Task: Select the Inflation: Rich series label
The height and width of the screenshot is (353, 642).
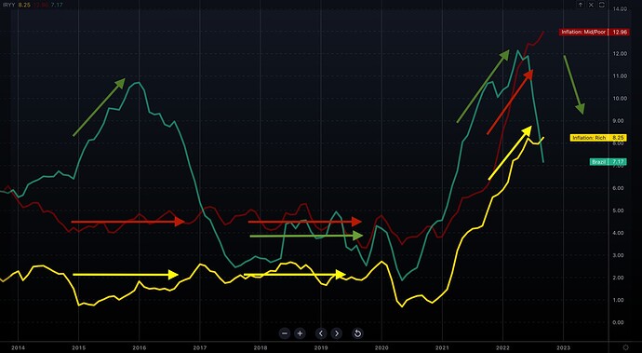Action: (589, 138)
